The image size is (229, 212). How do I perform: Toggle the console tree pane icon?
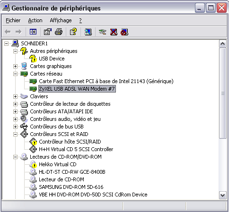33,32
